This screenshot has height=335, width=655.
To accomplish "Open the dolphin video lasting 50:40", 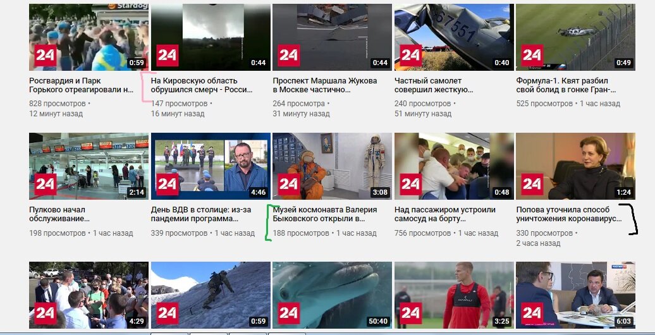I will coord(332,295).
